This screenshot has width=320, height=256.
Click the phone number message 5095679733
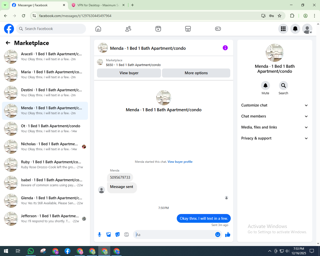(x=120, y=177)
